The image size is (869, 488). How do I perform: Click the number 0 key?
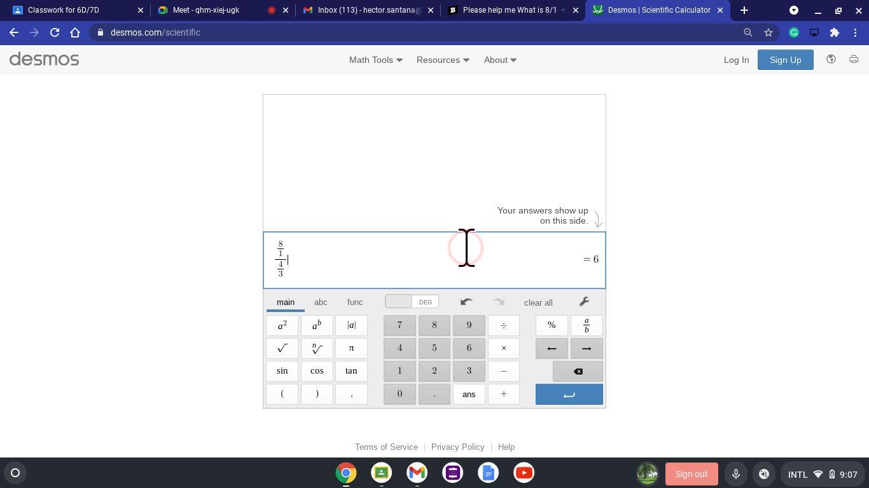400,394
